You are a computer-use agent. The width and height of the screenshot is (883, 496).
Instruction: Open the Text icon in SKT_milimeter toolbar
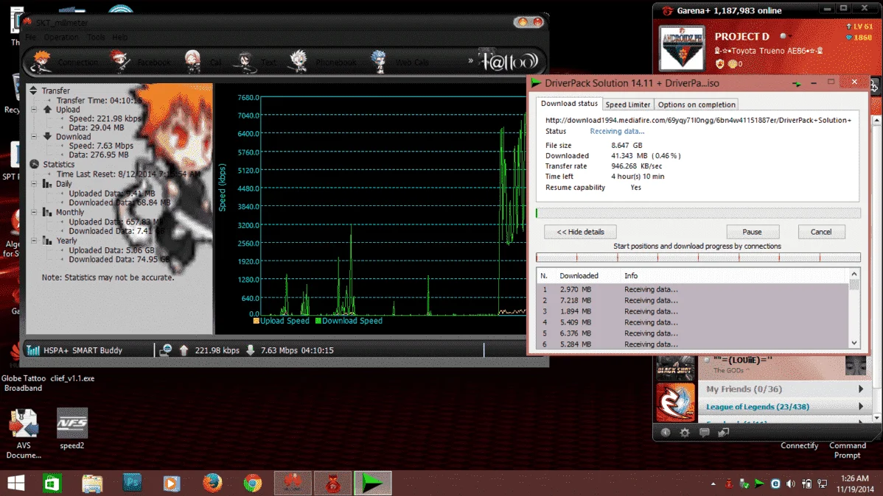click(x=245, y=62)
